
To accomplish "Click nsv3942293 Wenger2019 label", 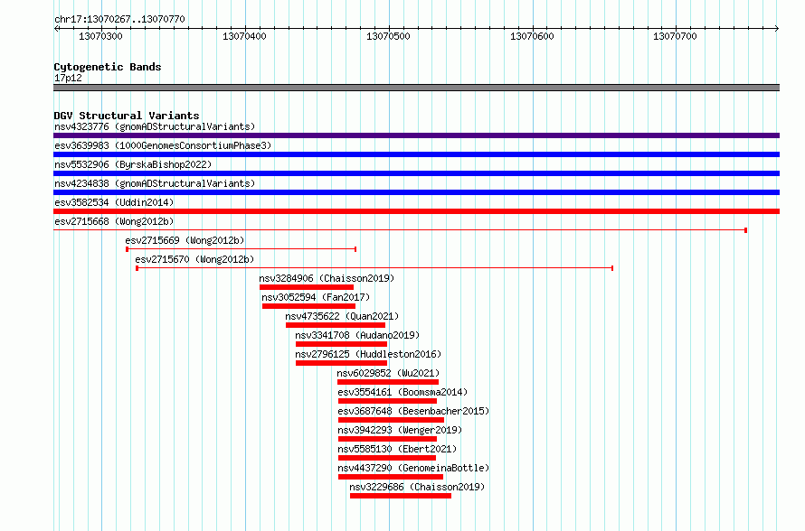I will click(x=400, y=430).
